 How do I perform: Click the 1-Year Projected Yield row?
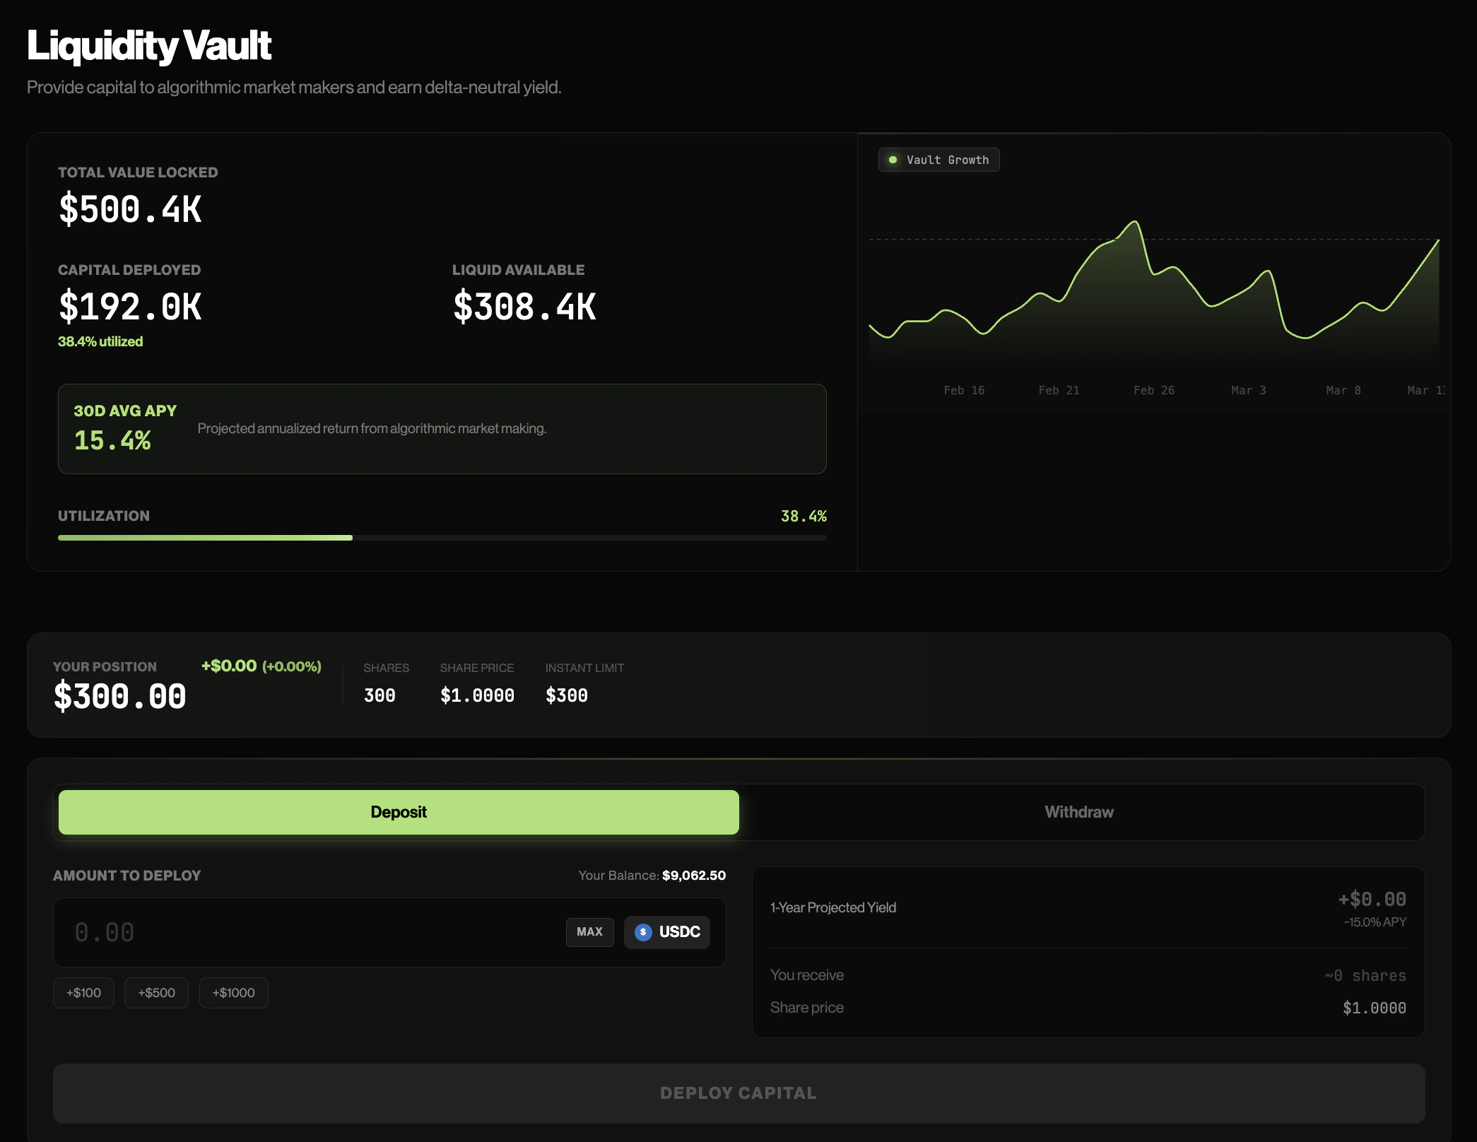click(832, 907)
